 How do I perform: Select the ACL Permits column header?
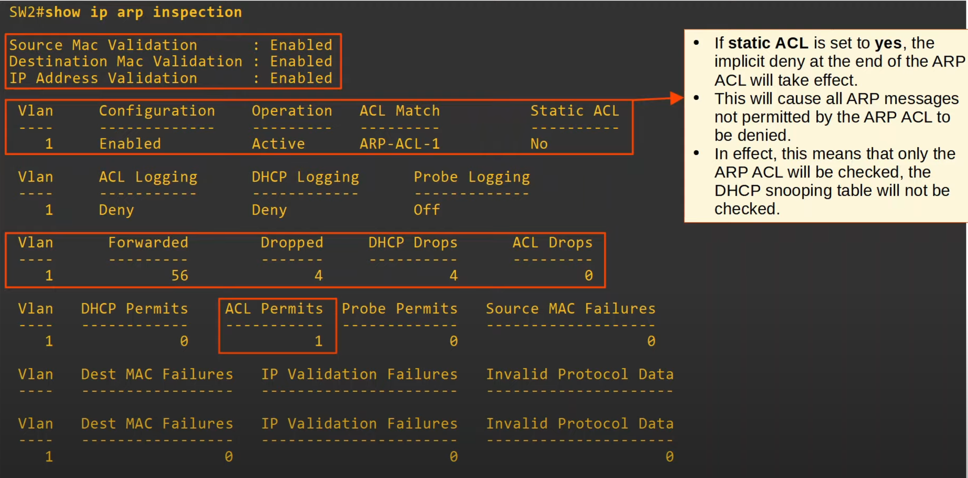coord(274,308)
